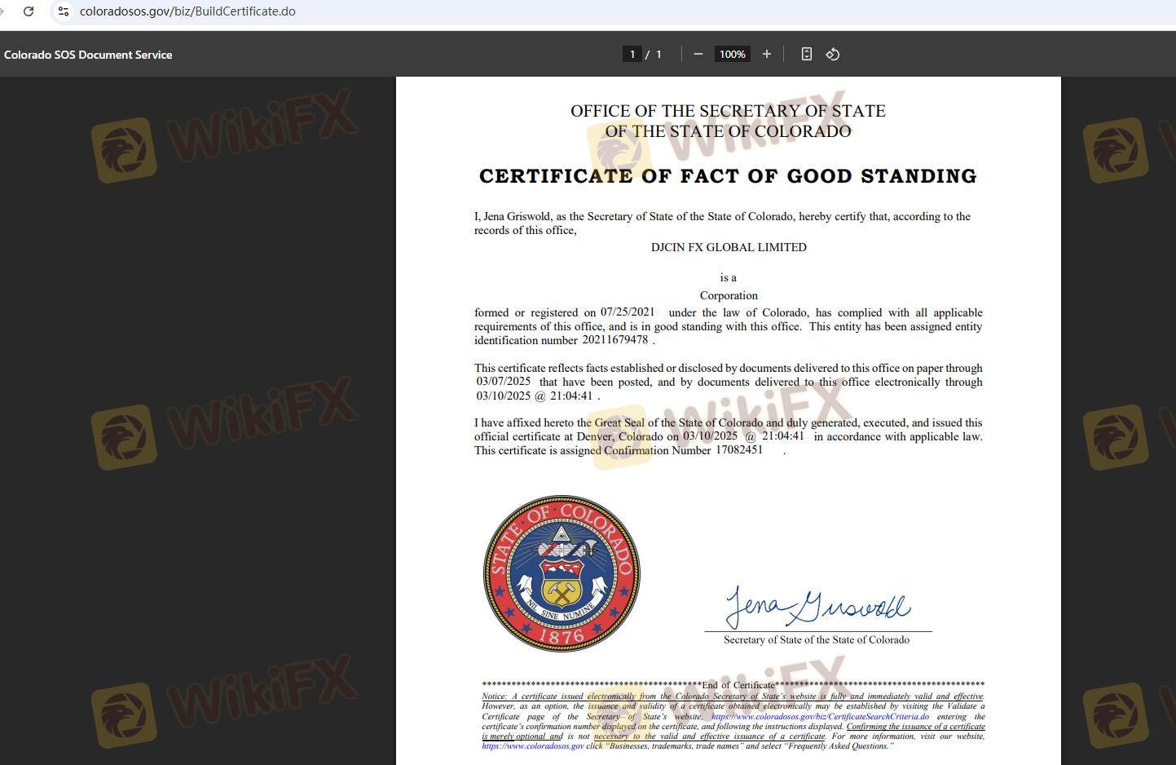The width and height of the screenshot is (1176, 765).
Task: Toggle the fit to page icon
Action: tap(806, 54)
